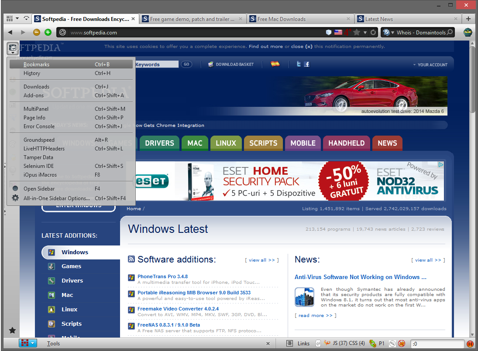The width and height of the screenshot is (478, 351).
Task: Expand the Your Account dropdown
Action: coord(430,65)
